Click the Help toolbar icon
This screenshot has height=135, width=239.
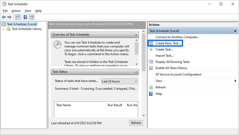point(25,17)
